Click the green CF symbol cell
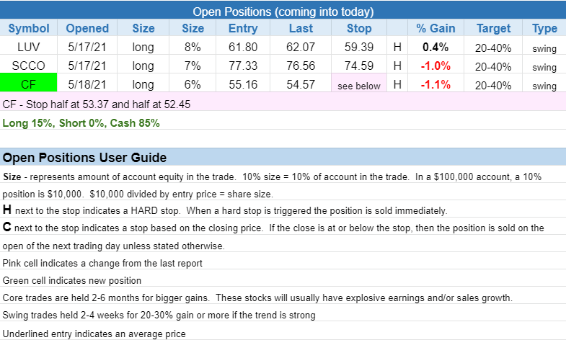Screen dimensions: 566x340 point(29,84)
